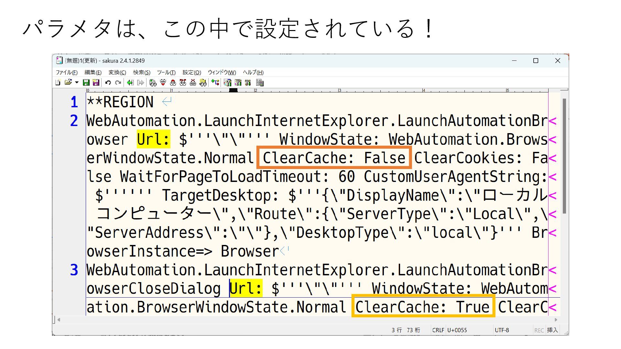Find next with red down-arrow icon
The image size is (621, 349).
coord(163,82)
